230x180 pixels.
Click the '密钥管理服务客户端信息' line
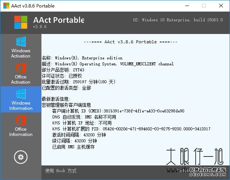66,105
